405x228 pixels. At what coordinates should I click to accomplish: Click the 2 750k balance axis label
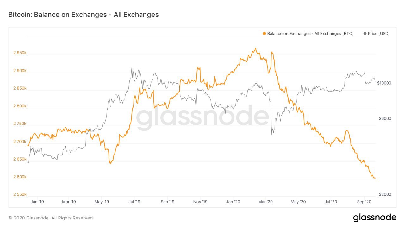pyautogui.click(x=20, y=124)
